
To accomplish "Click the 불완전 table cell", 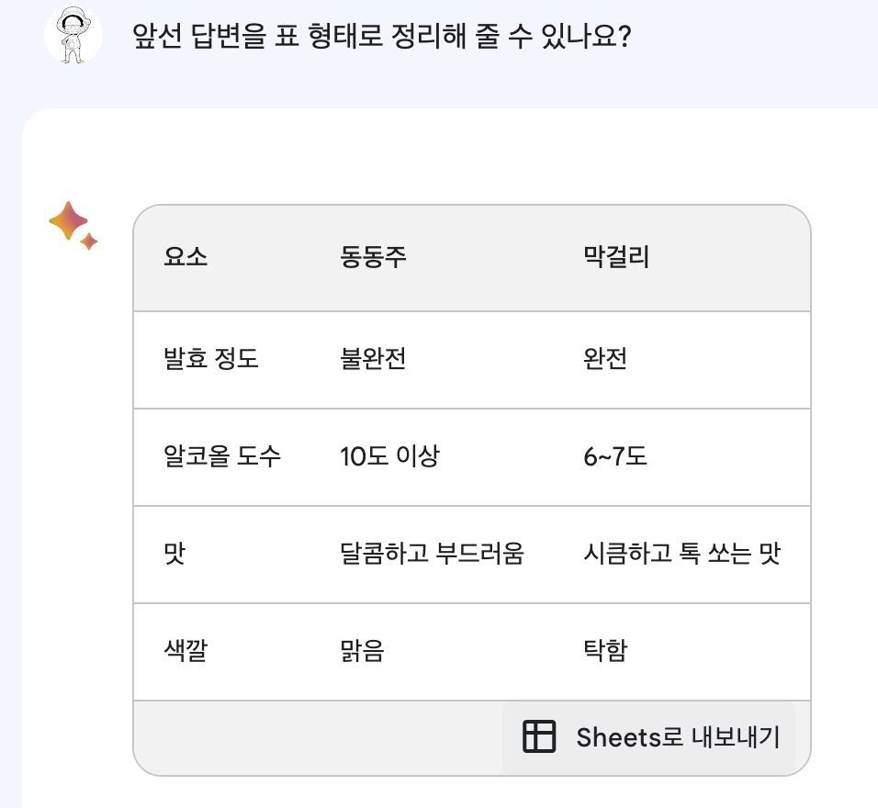I will [x=373, y=358].
